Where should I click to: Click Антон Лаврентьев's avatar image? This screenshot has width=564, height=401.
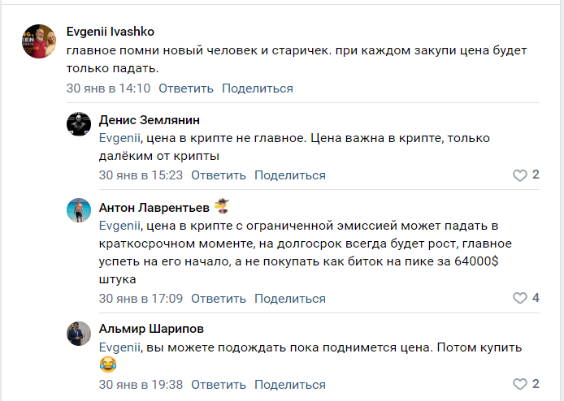click(x=79, y=210)
